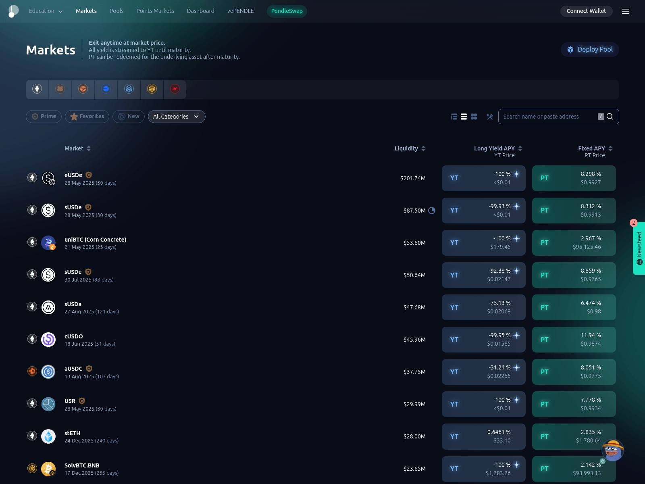
Task: Switch to grouped list view icon
Action: 454,117
